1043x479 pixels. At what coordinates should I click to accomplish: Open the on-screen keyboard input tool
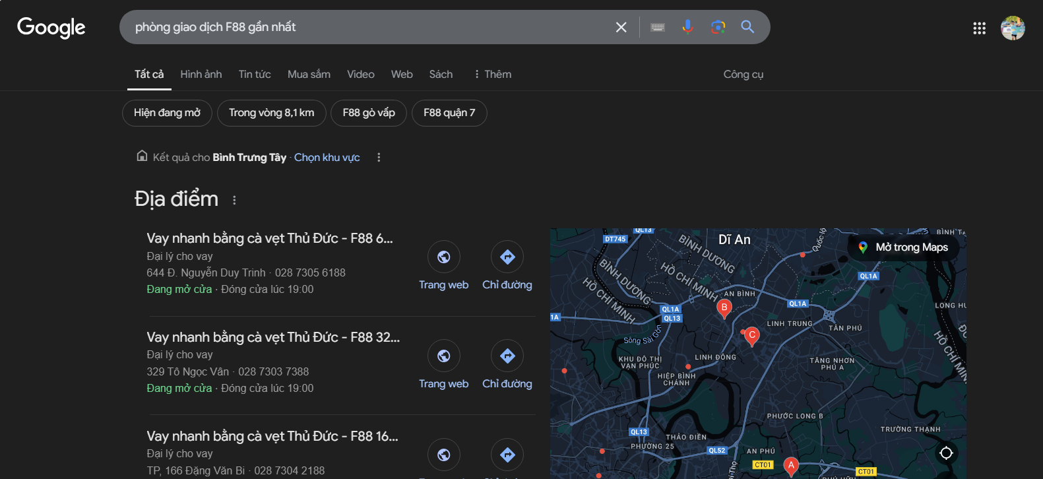[x=658, y=27]
